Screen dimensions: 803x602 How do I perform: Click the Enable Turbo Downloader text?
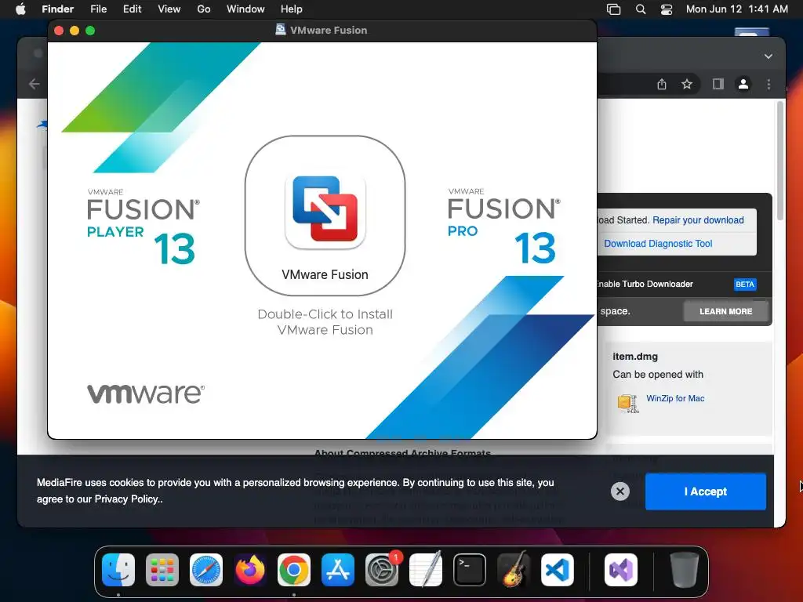click(x=645, y=284)
